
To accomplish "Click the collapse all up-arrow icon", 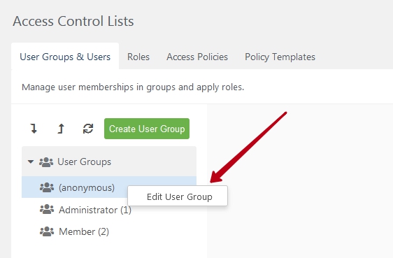I will pos(61,129).
